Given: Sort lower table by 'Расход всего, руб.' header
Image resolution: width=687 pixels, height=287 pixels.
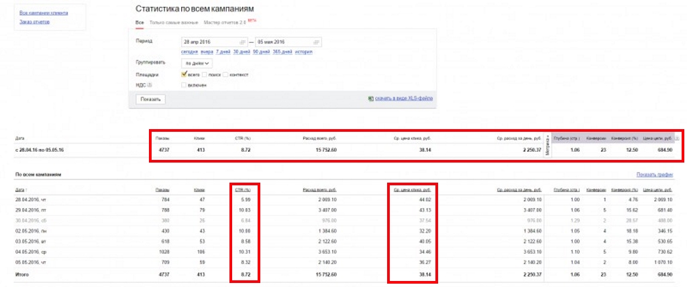Looking at the screenshot, I should click(319, 190).
